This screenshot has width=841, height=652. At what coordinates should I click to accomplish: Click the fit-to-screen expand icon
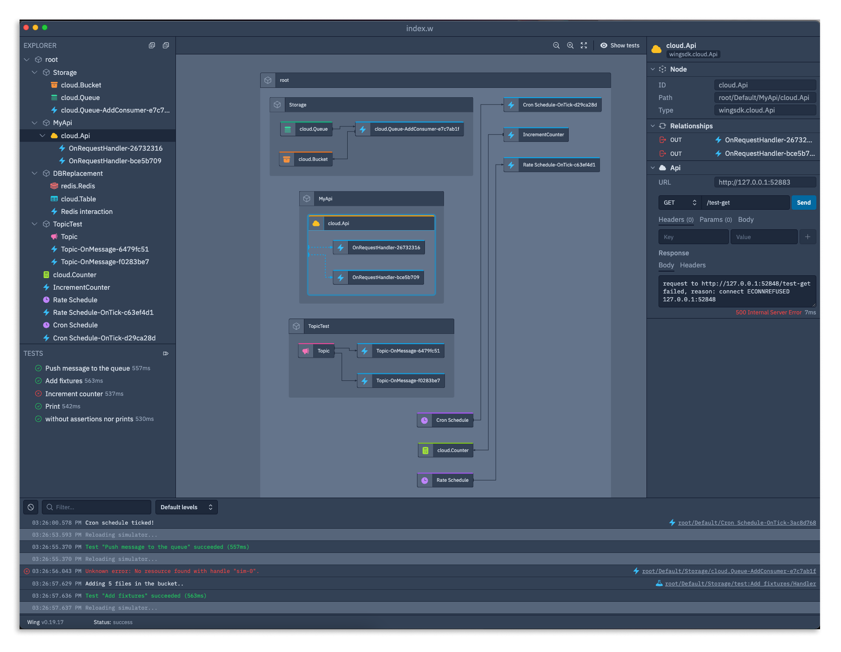[584, 46]
